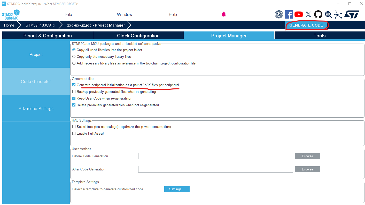The height and width of the screenshot is (205, 365).
Task: Enable Backup previously generated files checkbox
Action: coord(74,92)
